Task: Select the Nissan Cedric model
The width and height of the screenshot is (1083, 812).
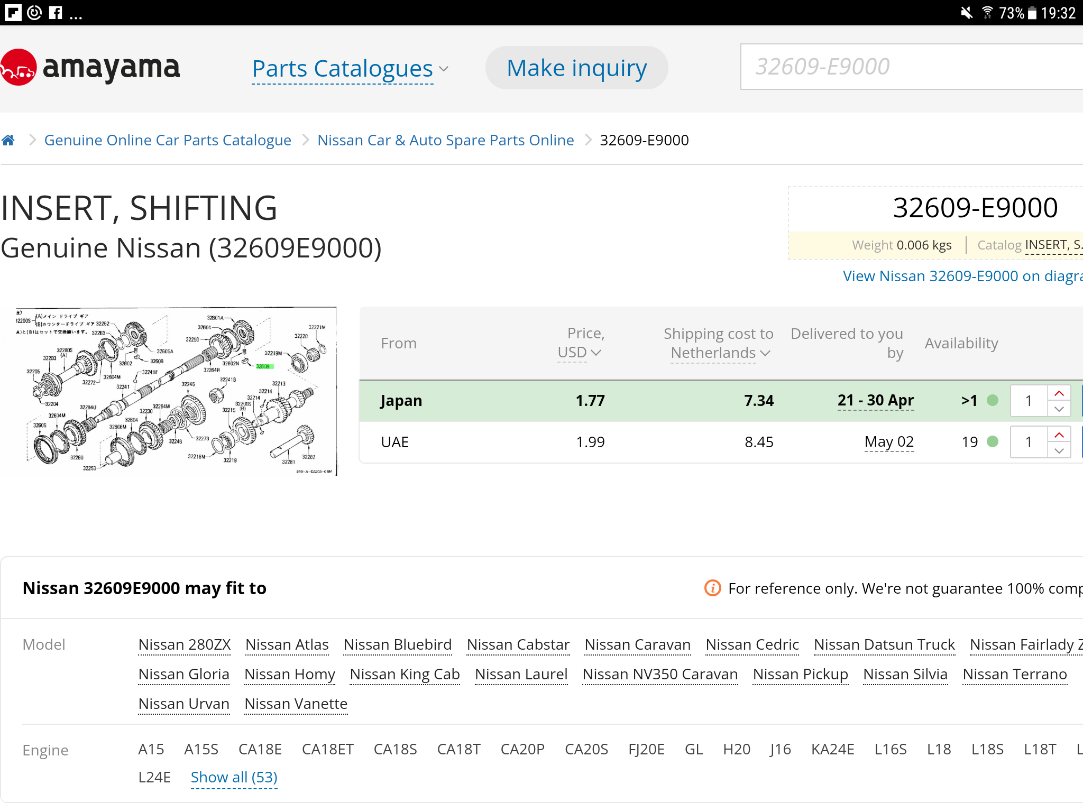Action: click(x=752, y=645)
